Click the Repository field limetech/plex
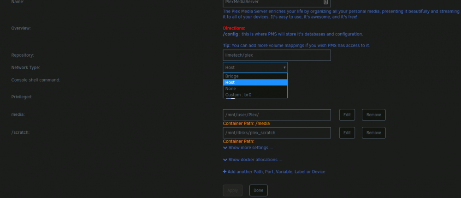This screenshot has width=461, height=198. (277, 55)
